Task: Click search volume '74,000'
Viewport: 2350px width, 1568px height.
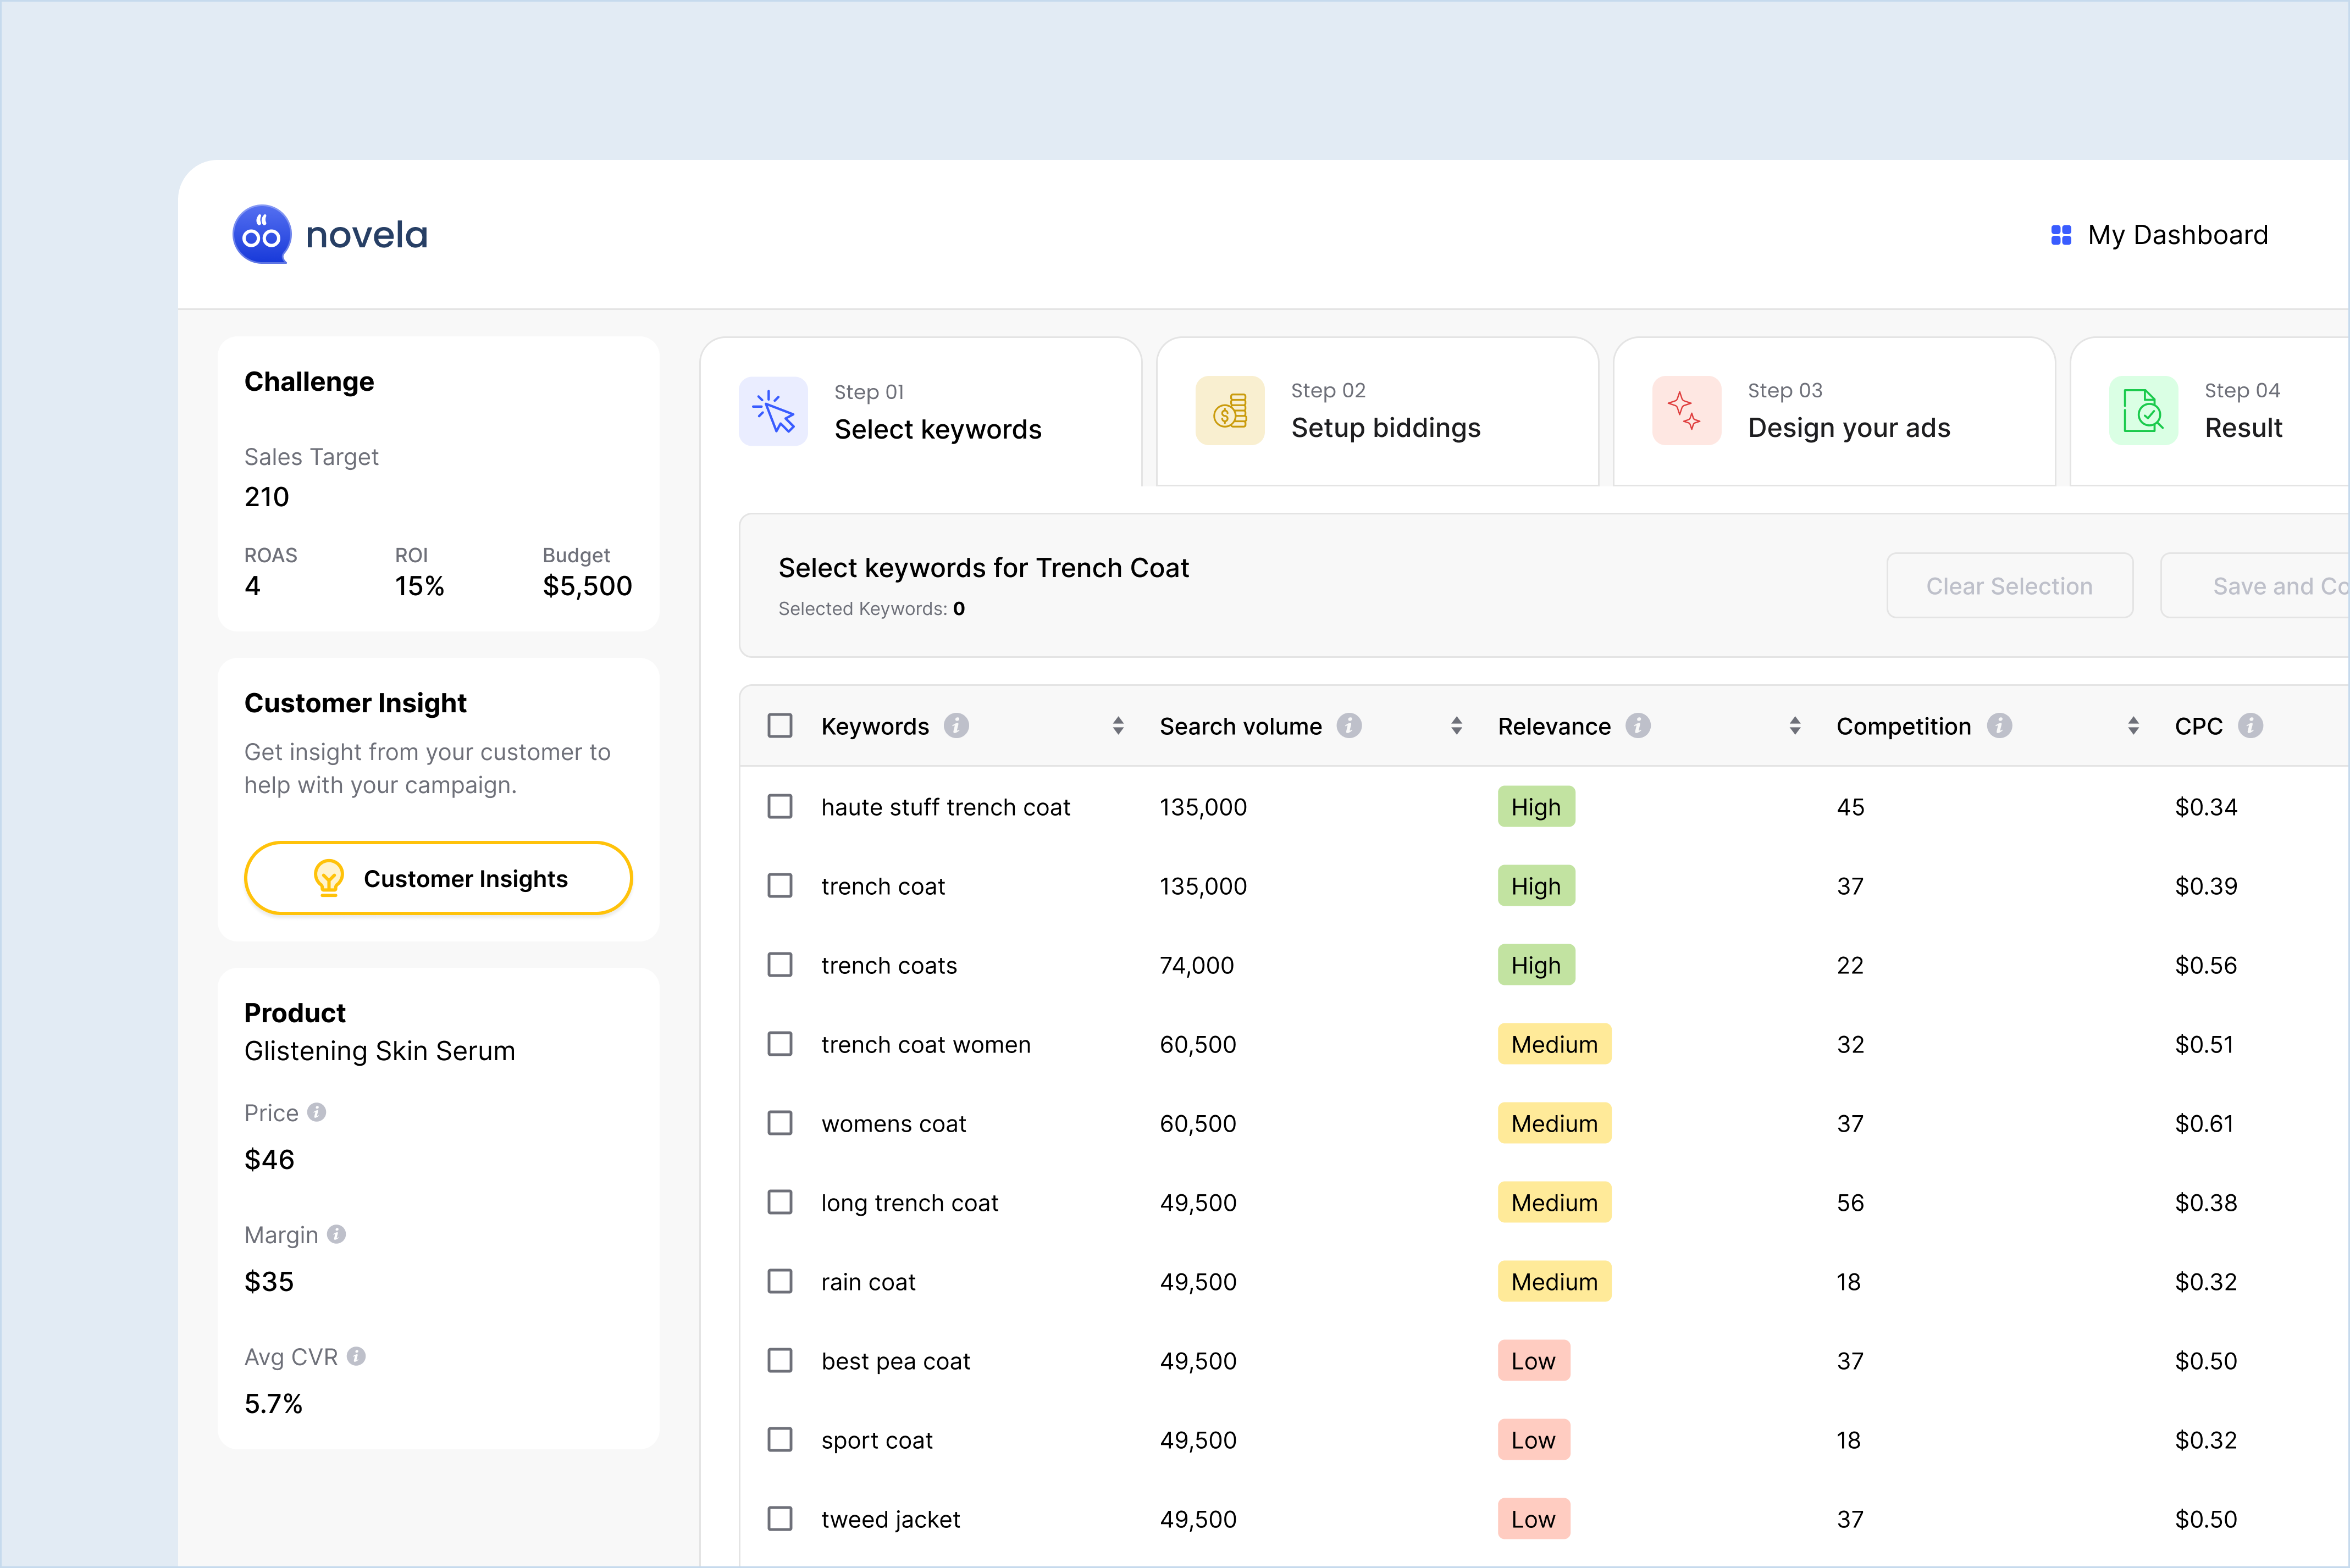Action: [x=1196, y=965]
